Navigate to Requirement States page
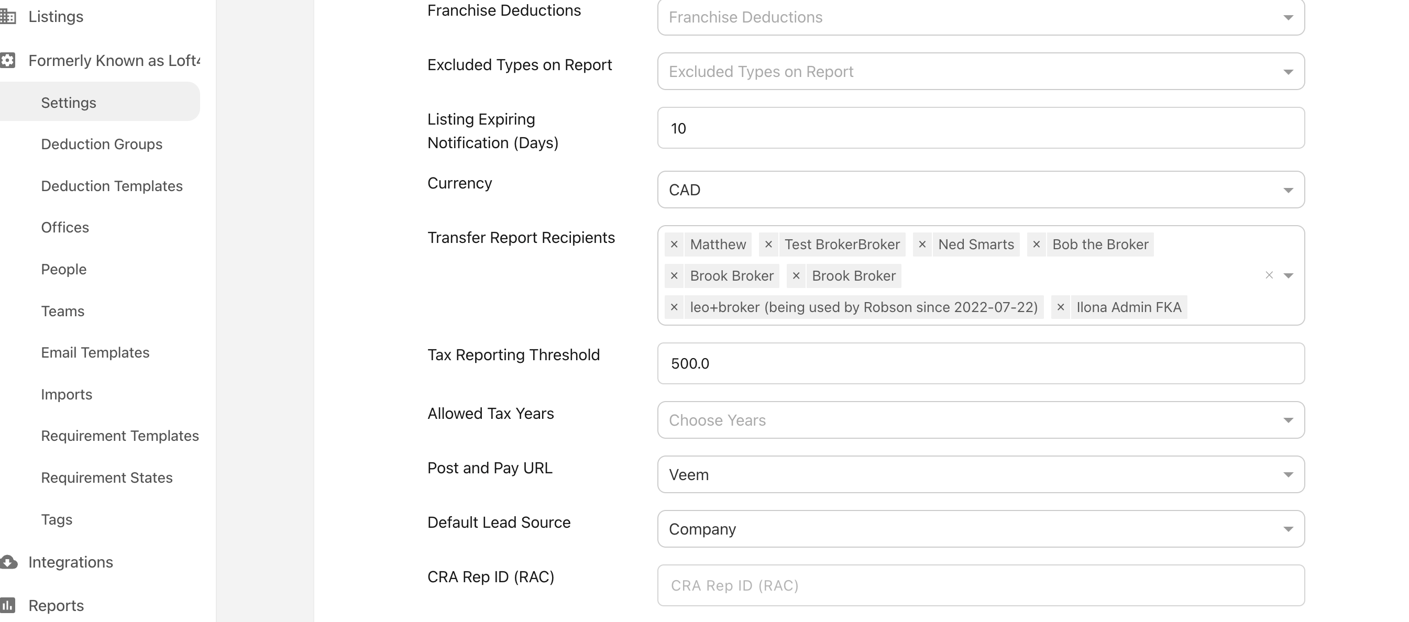This screenshot has height=622, width=1409. 107,477
